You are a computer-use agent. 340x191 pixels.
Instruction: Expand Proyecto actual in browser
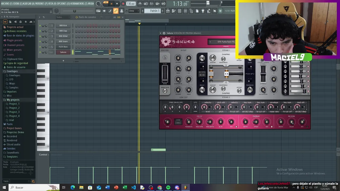(x=15, y=27)
